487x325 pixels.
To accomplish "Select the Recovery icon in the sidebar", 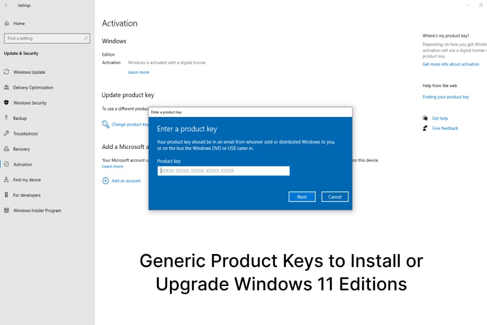I will pos(6,149).
